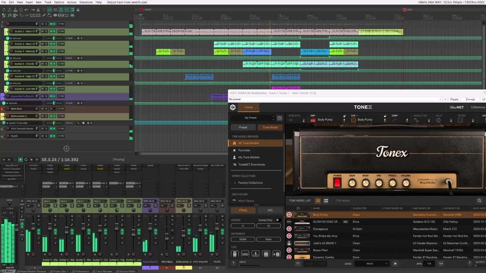Viewport: 486px width, 273px height.
Task: Filter by Guitar instrument
Action: (x=243, y=239)
